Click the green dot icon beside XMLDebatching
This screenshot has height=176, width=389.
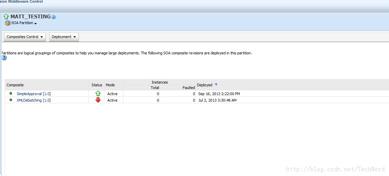point(11,100)
